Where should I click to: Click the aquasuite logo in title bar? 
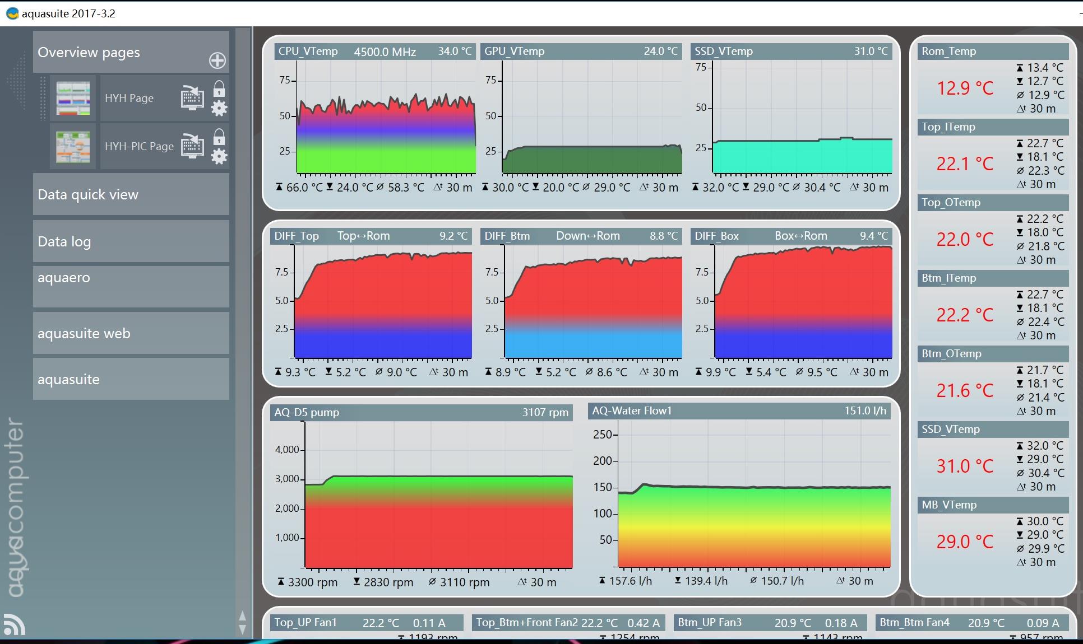(12, 13)
